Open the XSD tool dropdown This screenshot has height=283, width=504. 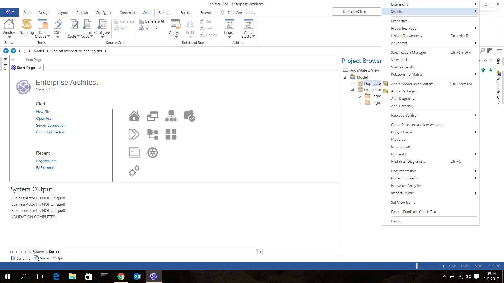pyautogui.click(x=57, y=28)
